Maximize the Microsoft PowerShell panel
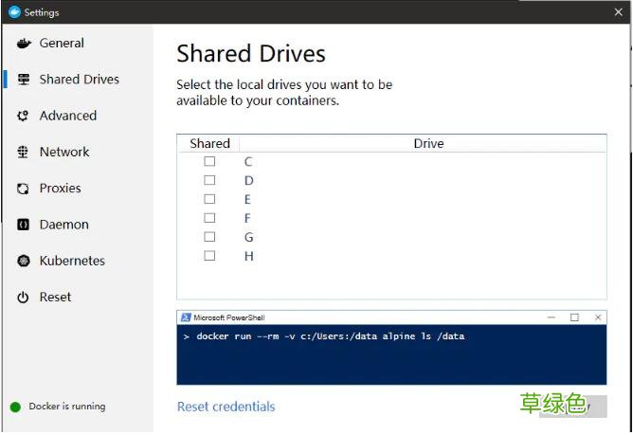Viewport: 633px width, 435px height. [x=574, y=317]
